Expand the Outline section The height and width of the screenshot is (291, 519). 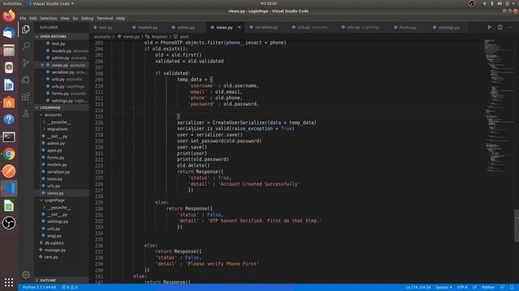point(62,280)
